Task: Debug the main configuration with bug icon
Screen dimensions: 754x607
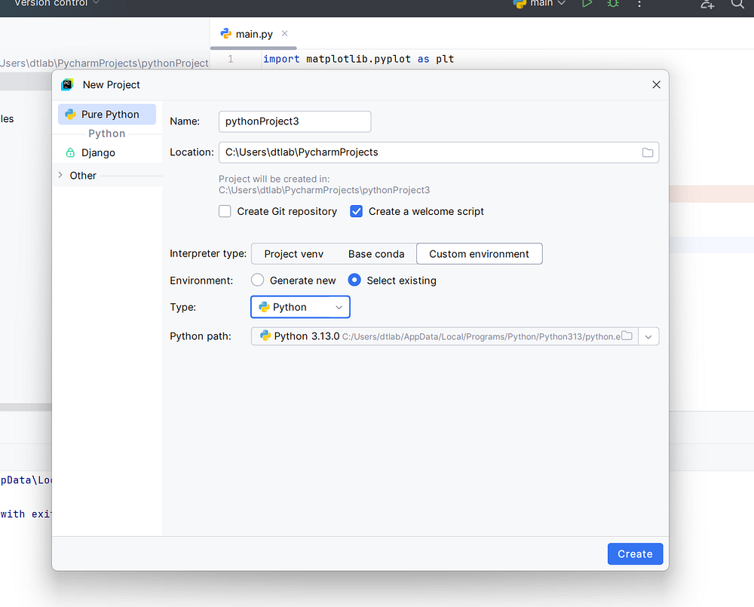Action: point(613,3)
